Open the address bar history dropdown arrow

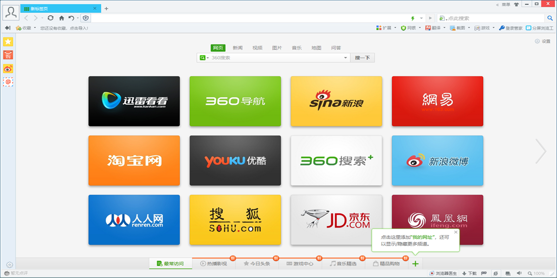421,18
